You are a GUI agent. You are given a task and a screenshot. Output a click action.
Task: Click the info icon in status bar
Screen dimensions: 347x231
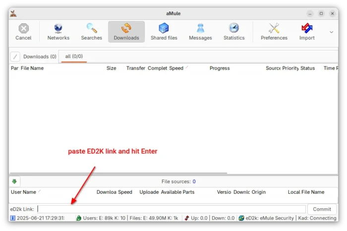[x=13, y=218]
